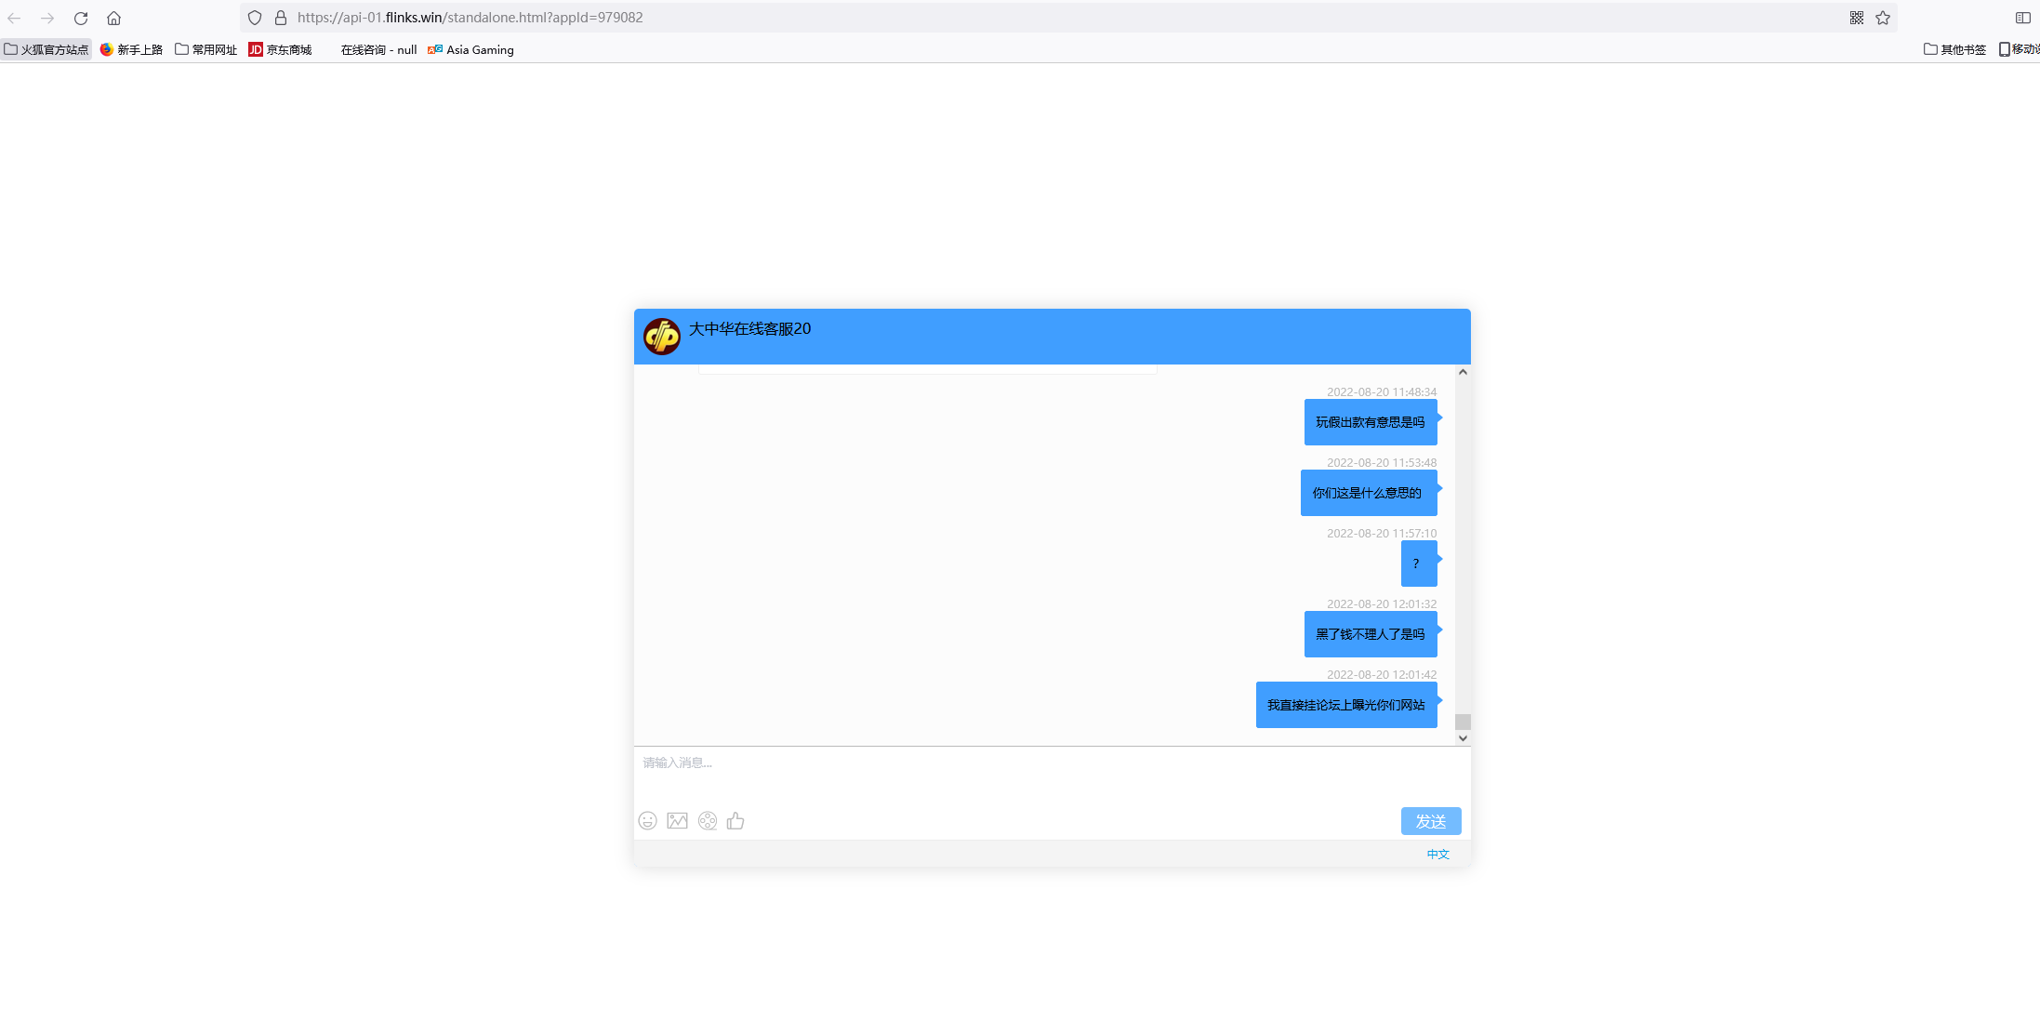The width and height of the screenshot is (2040, 1021).
Task: Open the QR code icon in address bar
Action: tap(1856, 18)
